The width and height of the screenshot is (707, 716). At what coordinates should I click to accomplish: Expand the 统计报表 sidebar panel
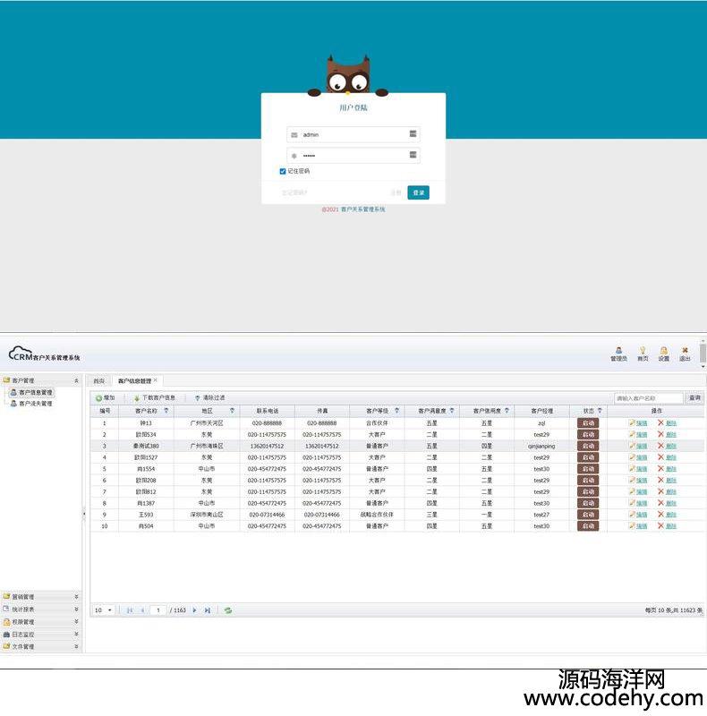pos(41,609)
